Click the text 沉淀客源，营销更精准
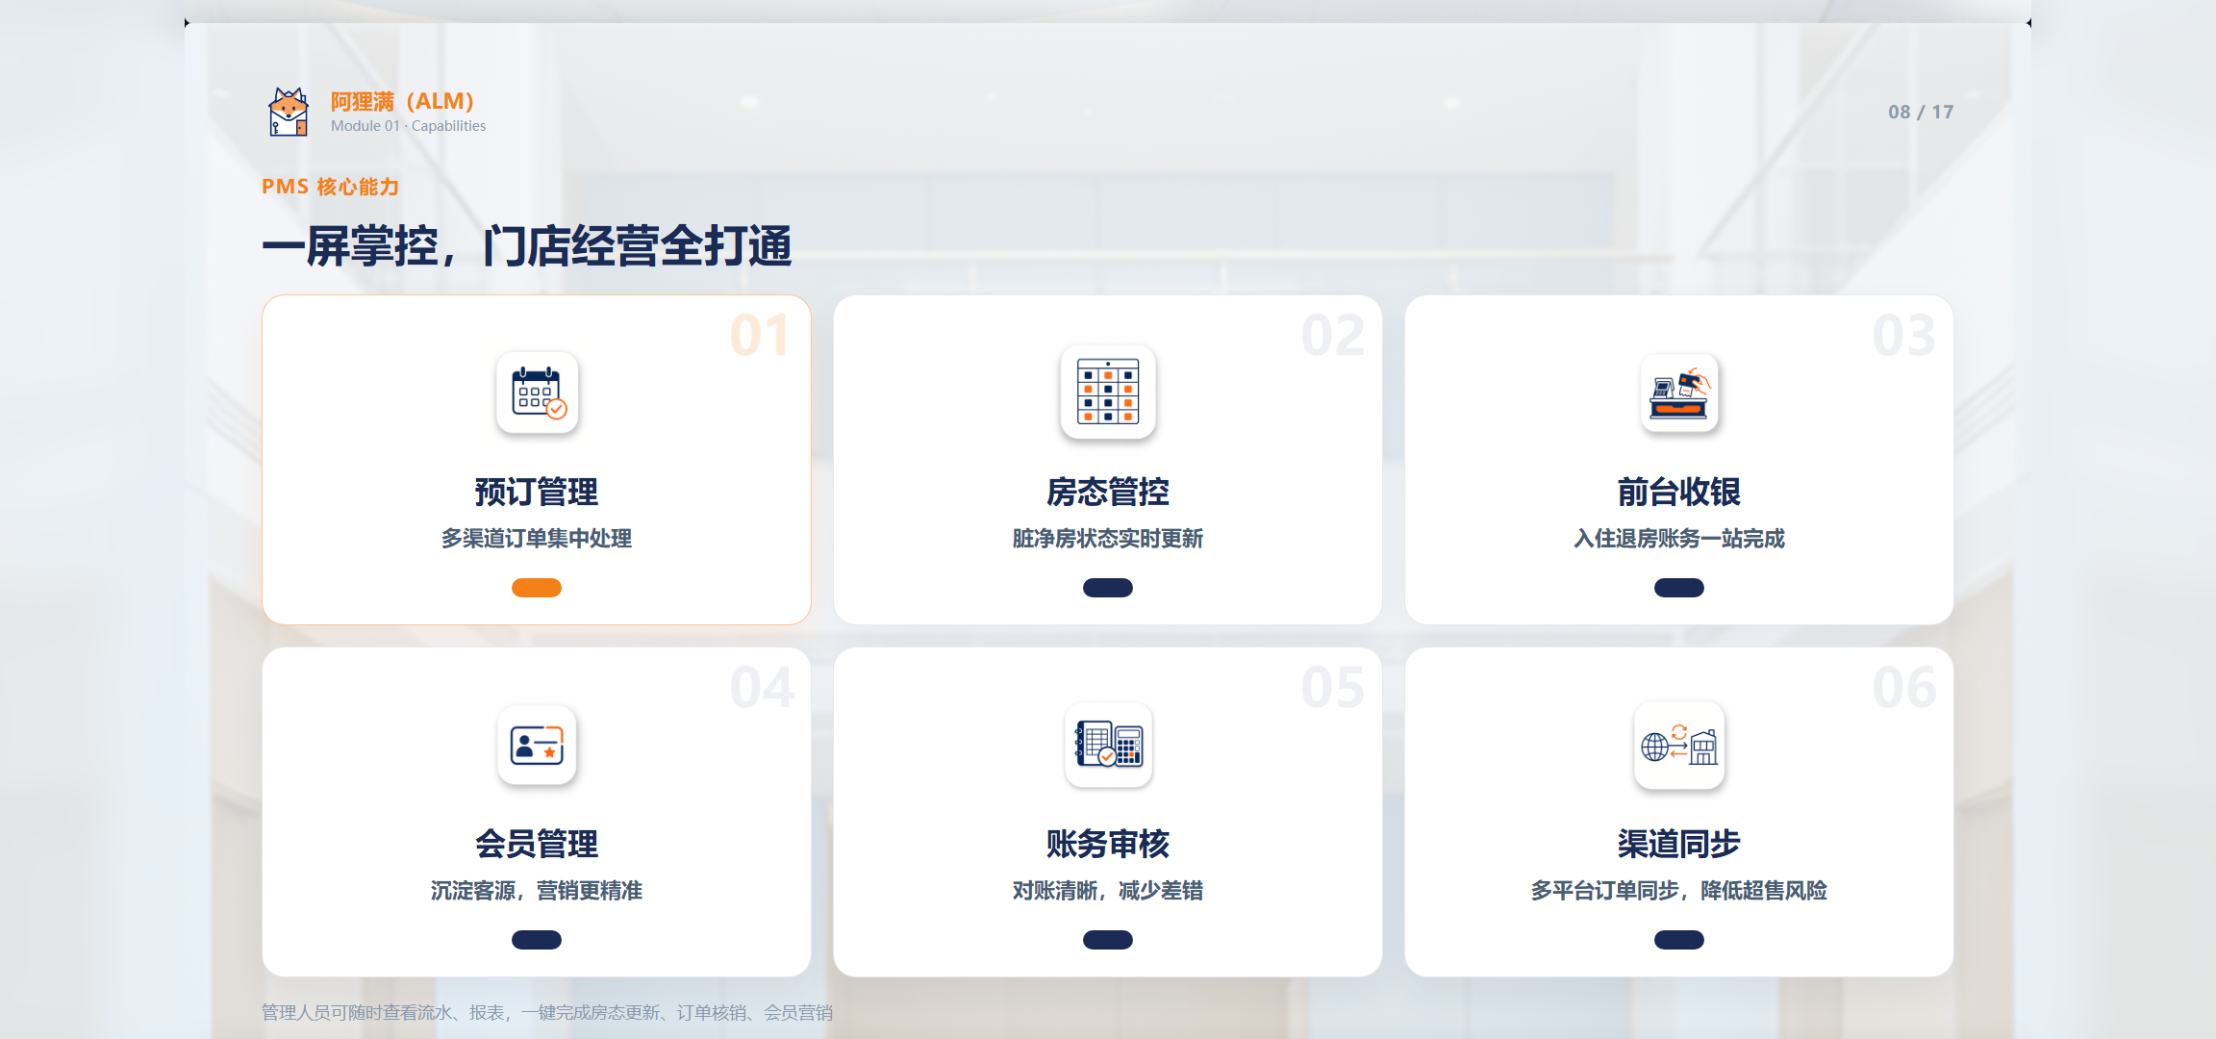The width and height of the screenshot is (2216, 1039). [x=537, y=891]
